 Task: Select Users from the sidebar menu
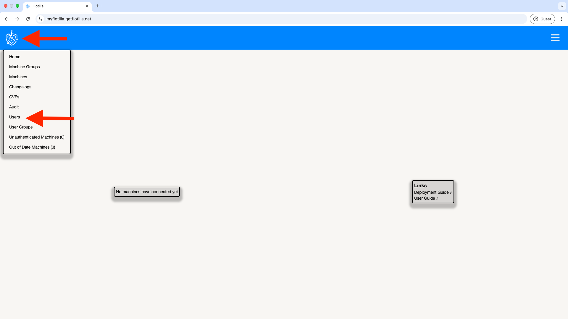[14, 117]
